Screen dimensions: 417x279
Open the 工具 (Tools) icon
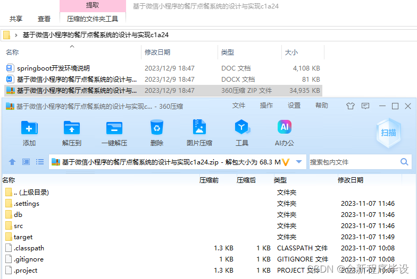[241, 127]
